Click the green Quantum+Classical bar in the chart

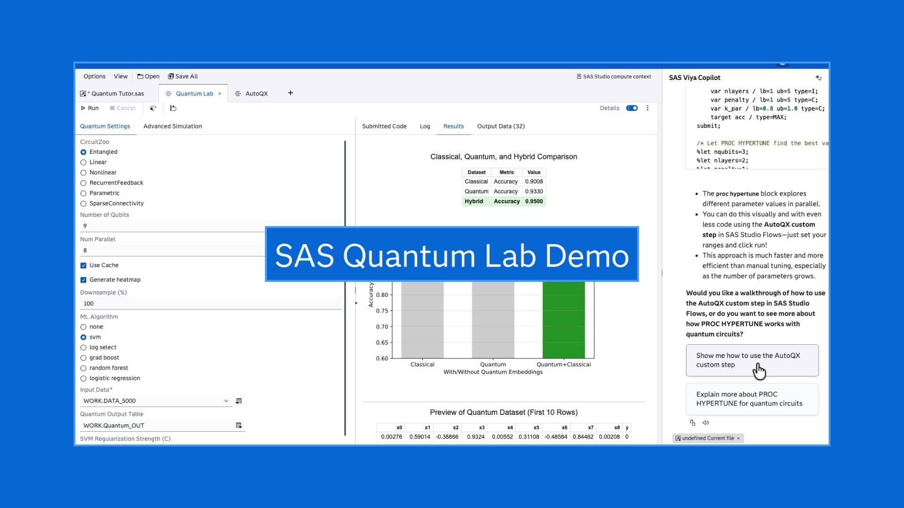click(x=564, y=320)
